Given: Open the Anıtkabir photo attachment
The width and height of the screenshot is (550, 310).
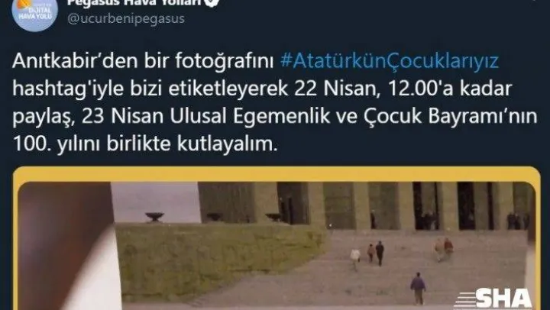Looking at the screenshot, I should [277, 245].
